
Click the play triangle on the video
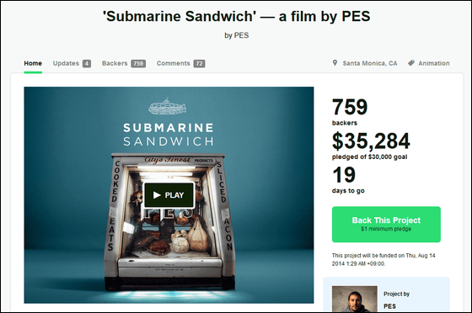tap(157, 195)
